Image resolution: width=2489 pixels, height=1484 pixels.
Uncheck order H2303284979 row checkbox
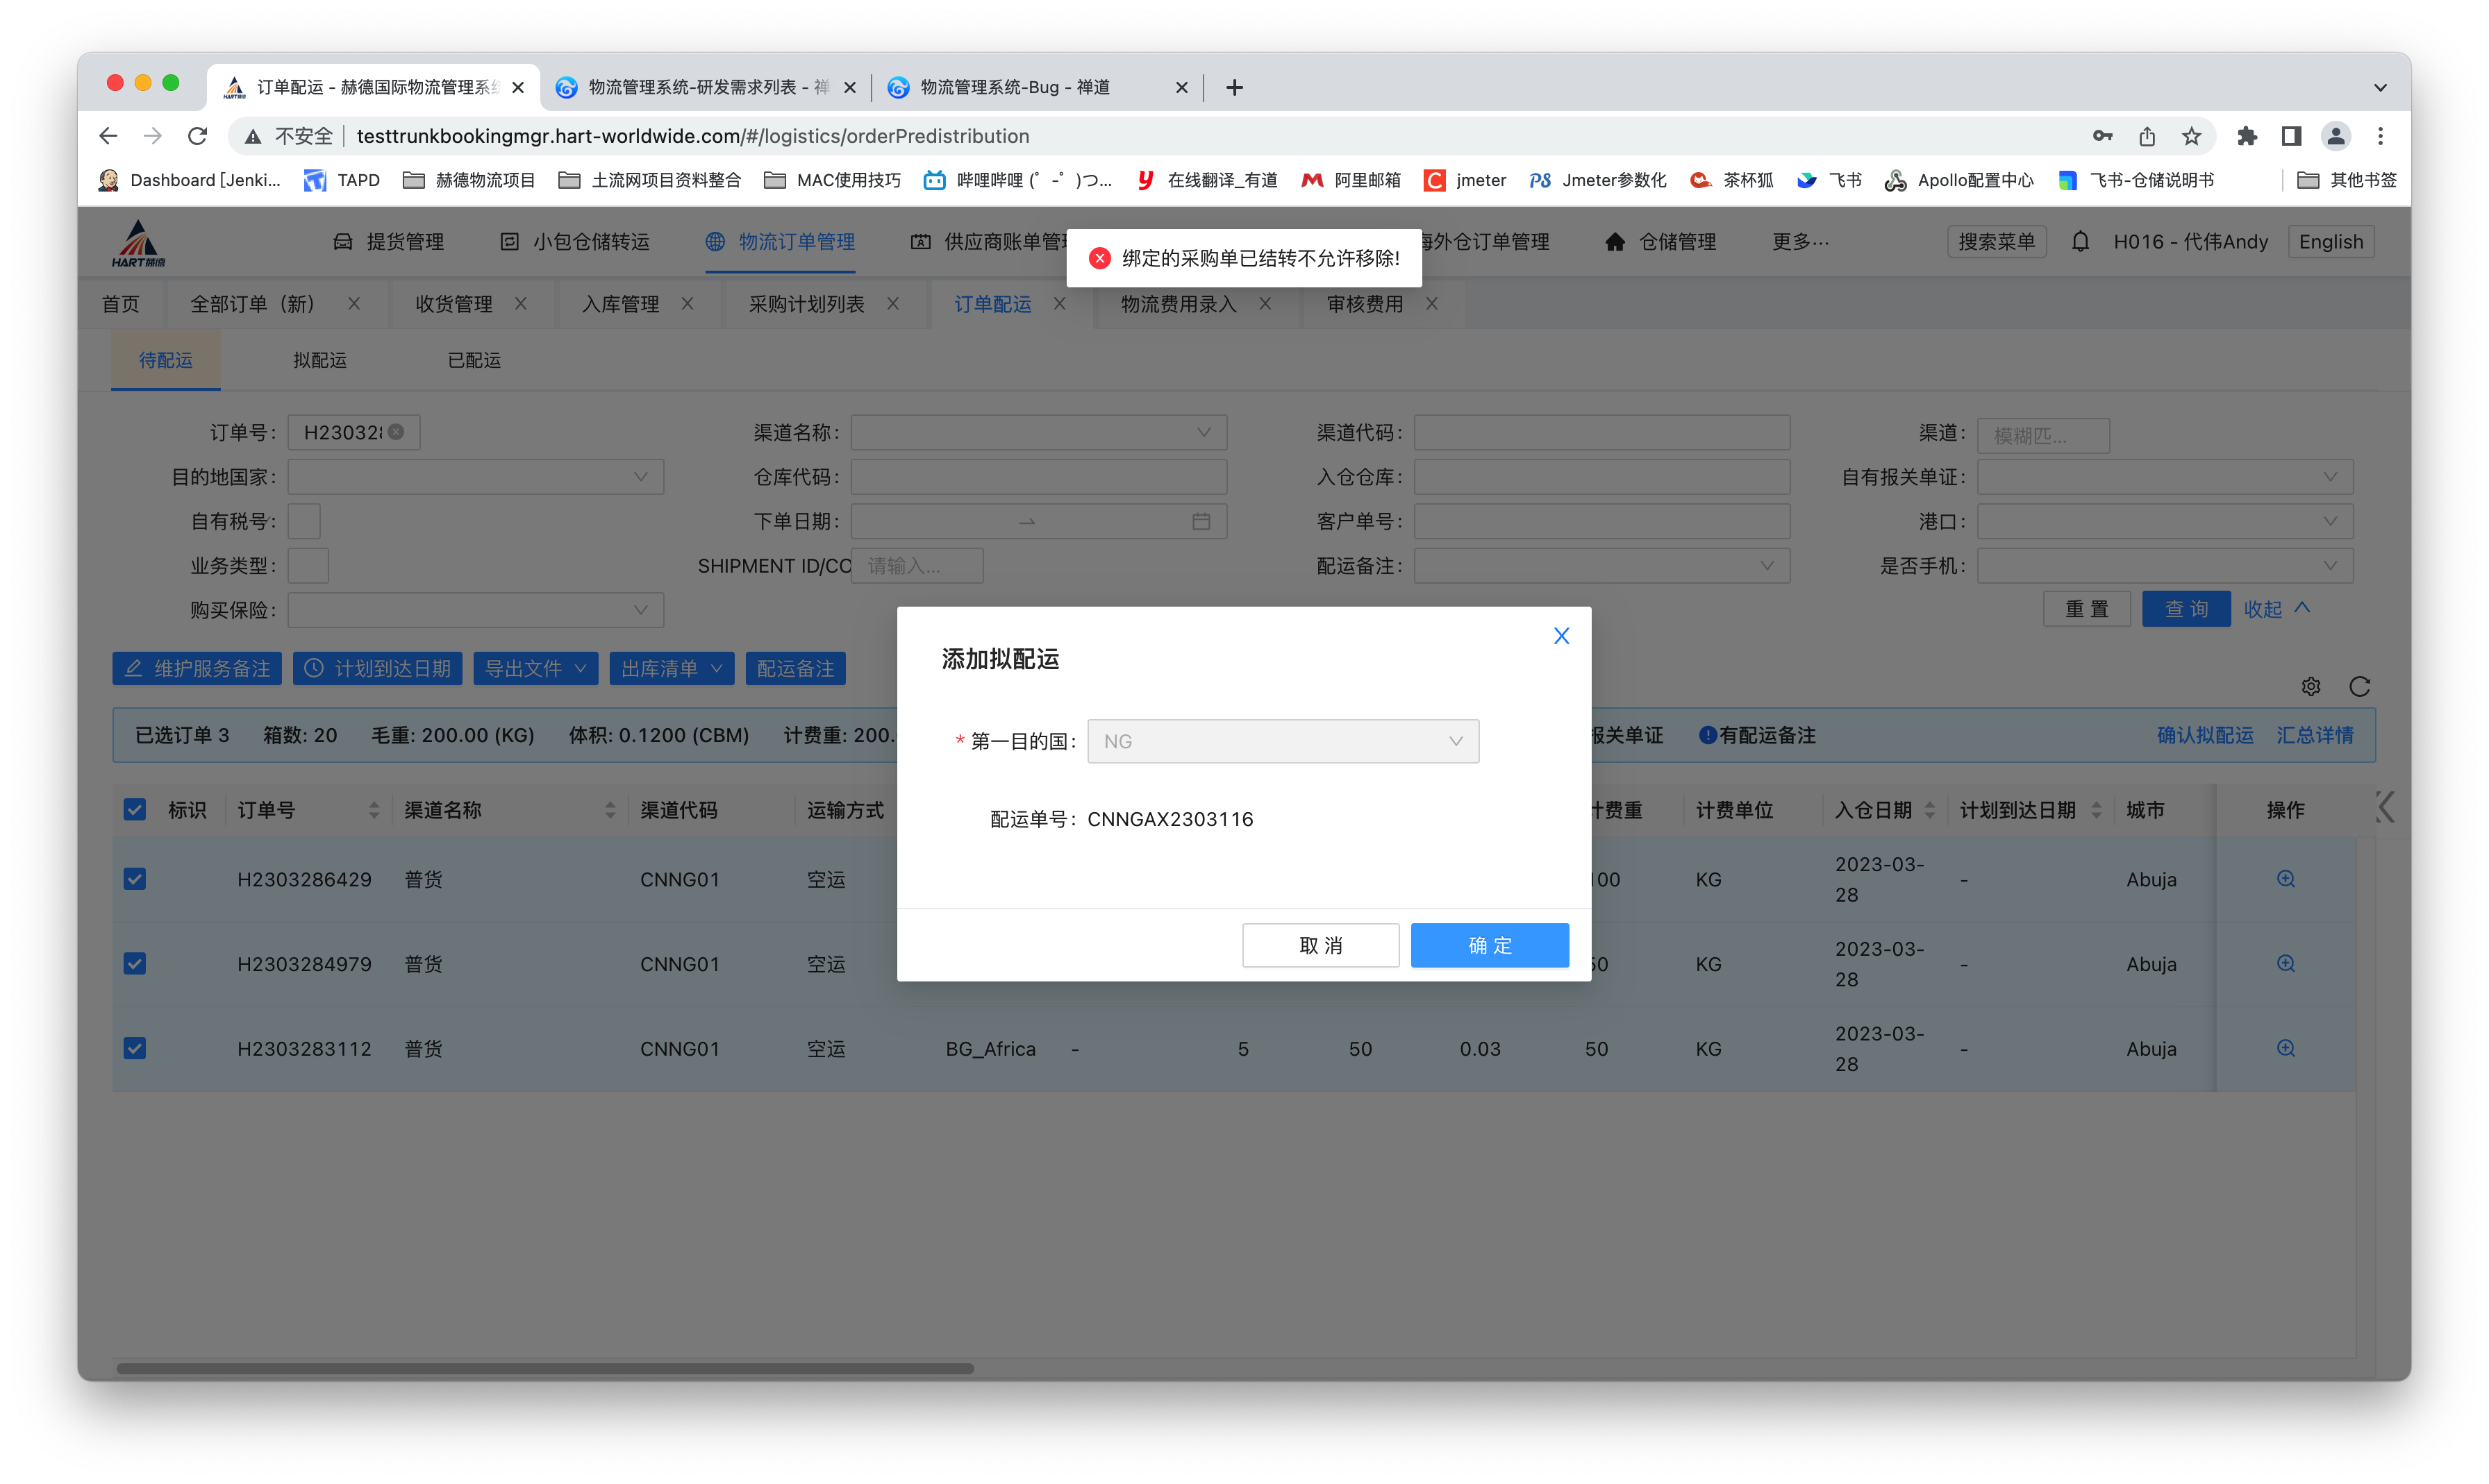click(135, 964)
